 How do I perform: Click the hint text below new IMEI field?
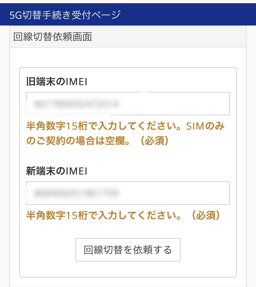pos(123,215)
